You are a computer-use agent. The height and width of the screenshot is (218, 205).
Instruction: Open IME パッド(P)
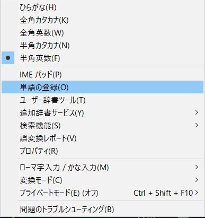pos(102,75)
